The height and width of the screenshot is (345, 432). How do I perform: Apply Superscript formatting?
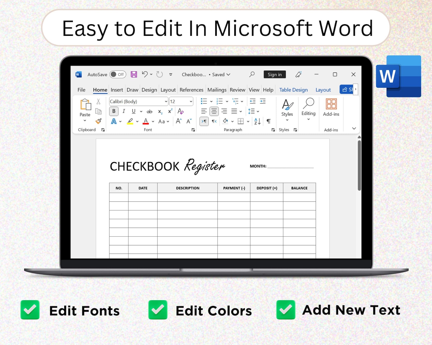click(x=170, y=111)
